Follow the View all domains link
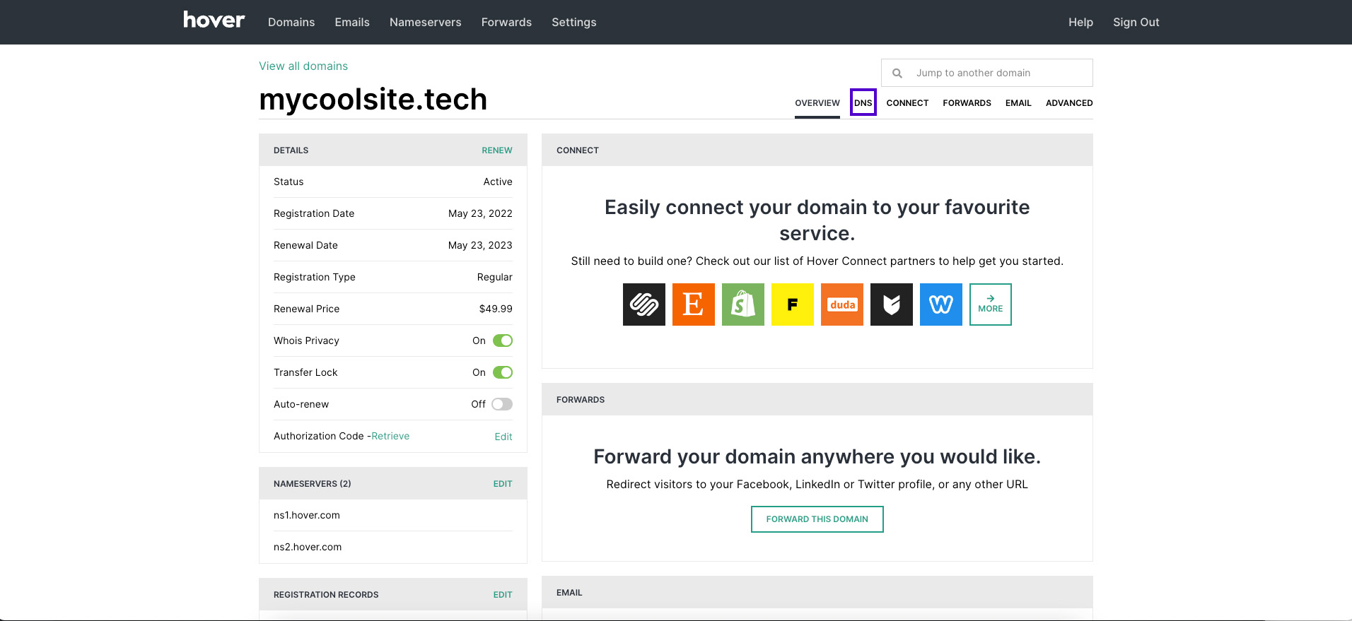1352x621 pixels. point(303,66)
